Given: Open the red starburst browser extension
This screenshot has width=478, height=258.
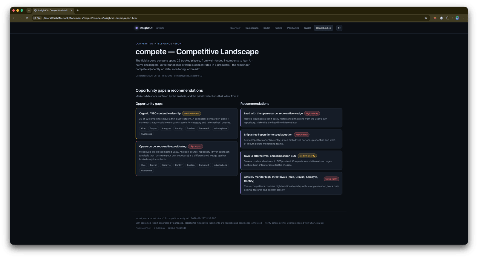Looking at the screenshot, I should point(435,18).
